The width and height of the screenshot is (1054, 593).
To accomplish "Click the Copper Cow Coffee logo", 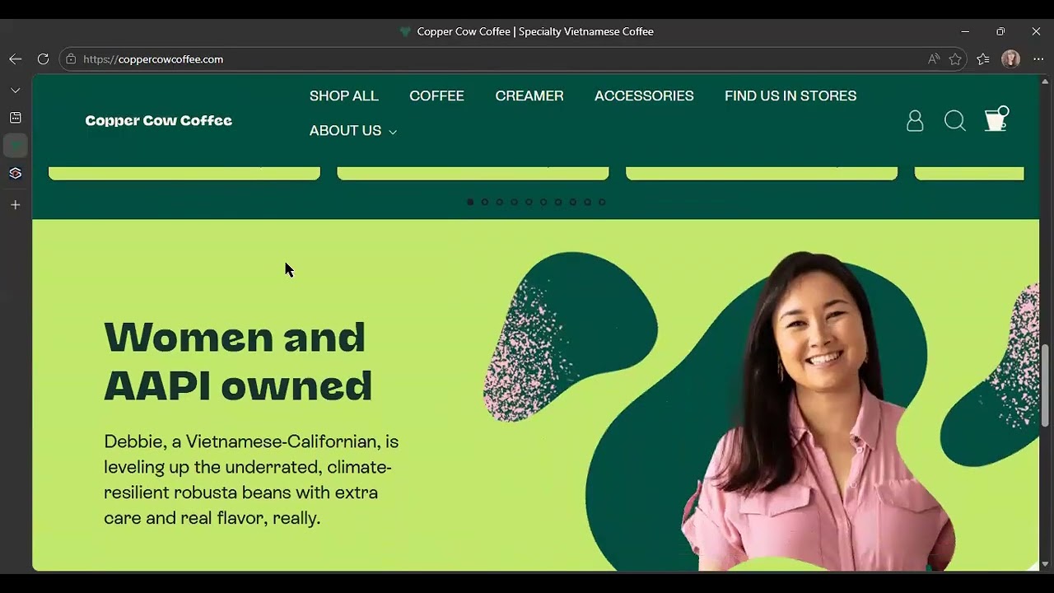I will pyautogui.click(x=159, y=121).
